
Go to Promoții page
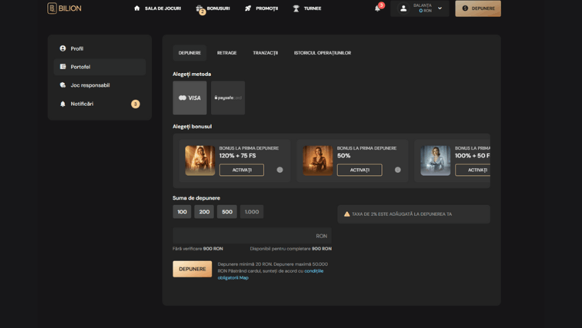tap(261, 8)
